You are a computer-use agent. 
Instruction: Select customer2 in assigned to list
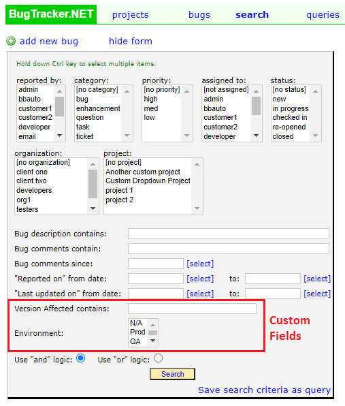click(220, 127)
